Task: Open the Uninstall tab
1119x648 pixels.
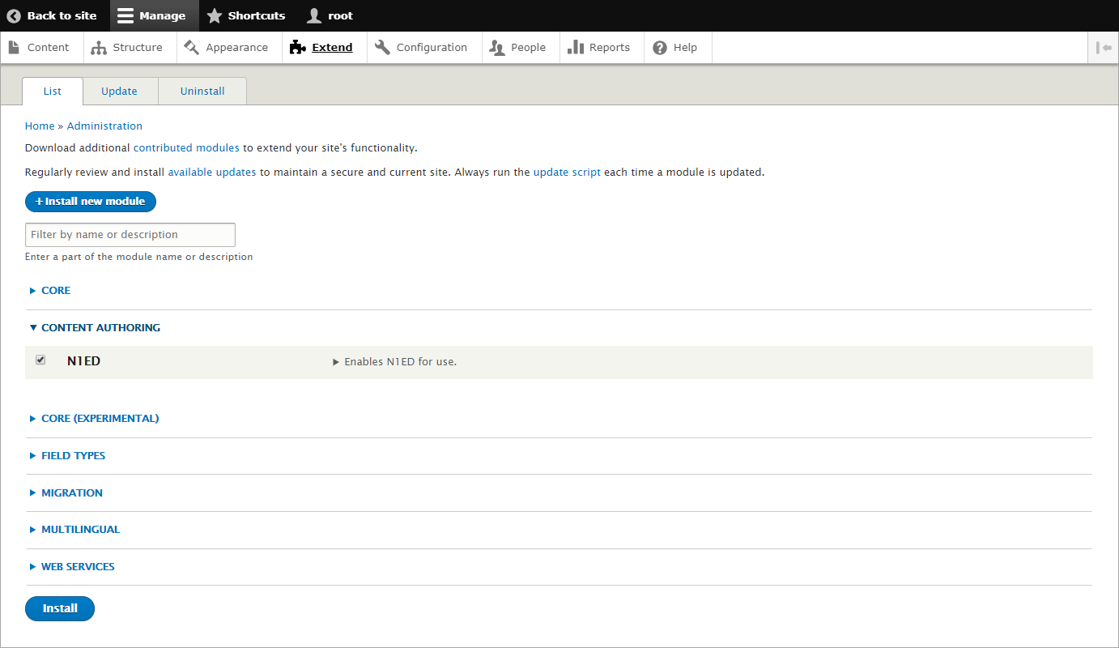Action: (x=202, y=92)
